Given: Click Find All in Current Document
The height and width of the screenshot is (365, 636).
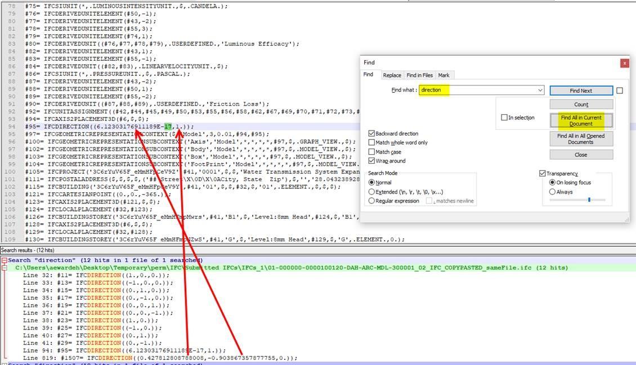Looking at the screenshot, I should coord(581,121).
